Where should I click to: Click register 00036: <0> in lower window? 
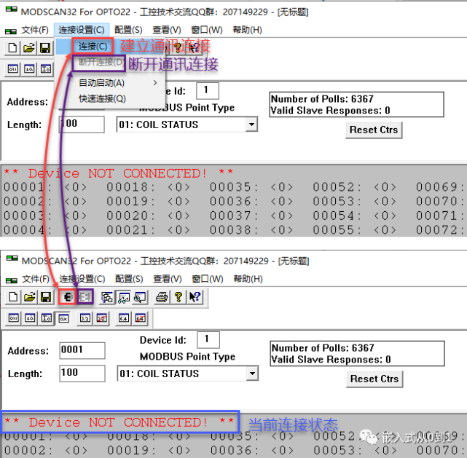click(x=252, y=451)
